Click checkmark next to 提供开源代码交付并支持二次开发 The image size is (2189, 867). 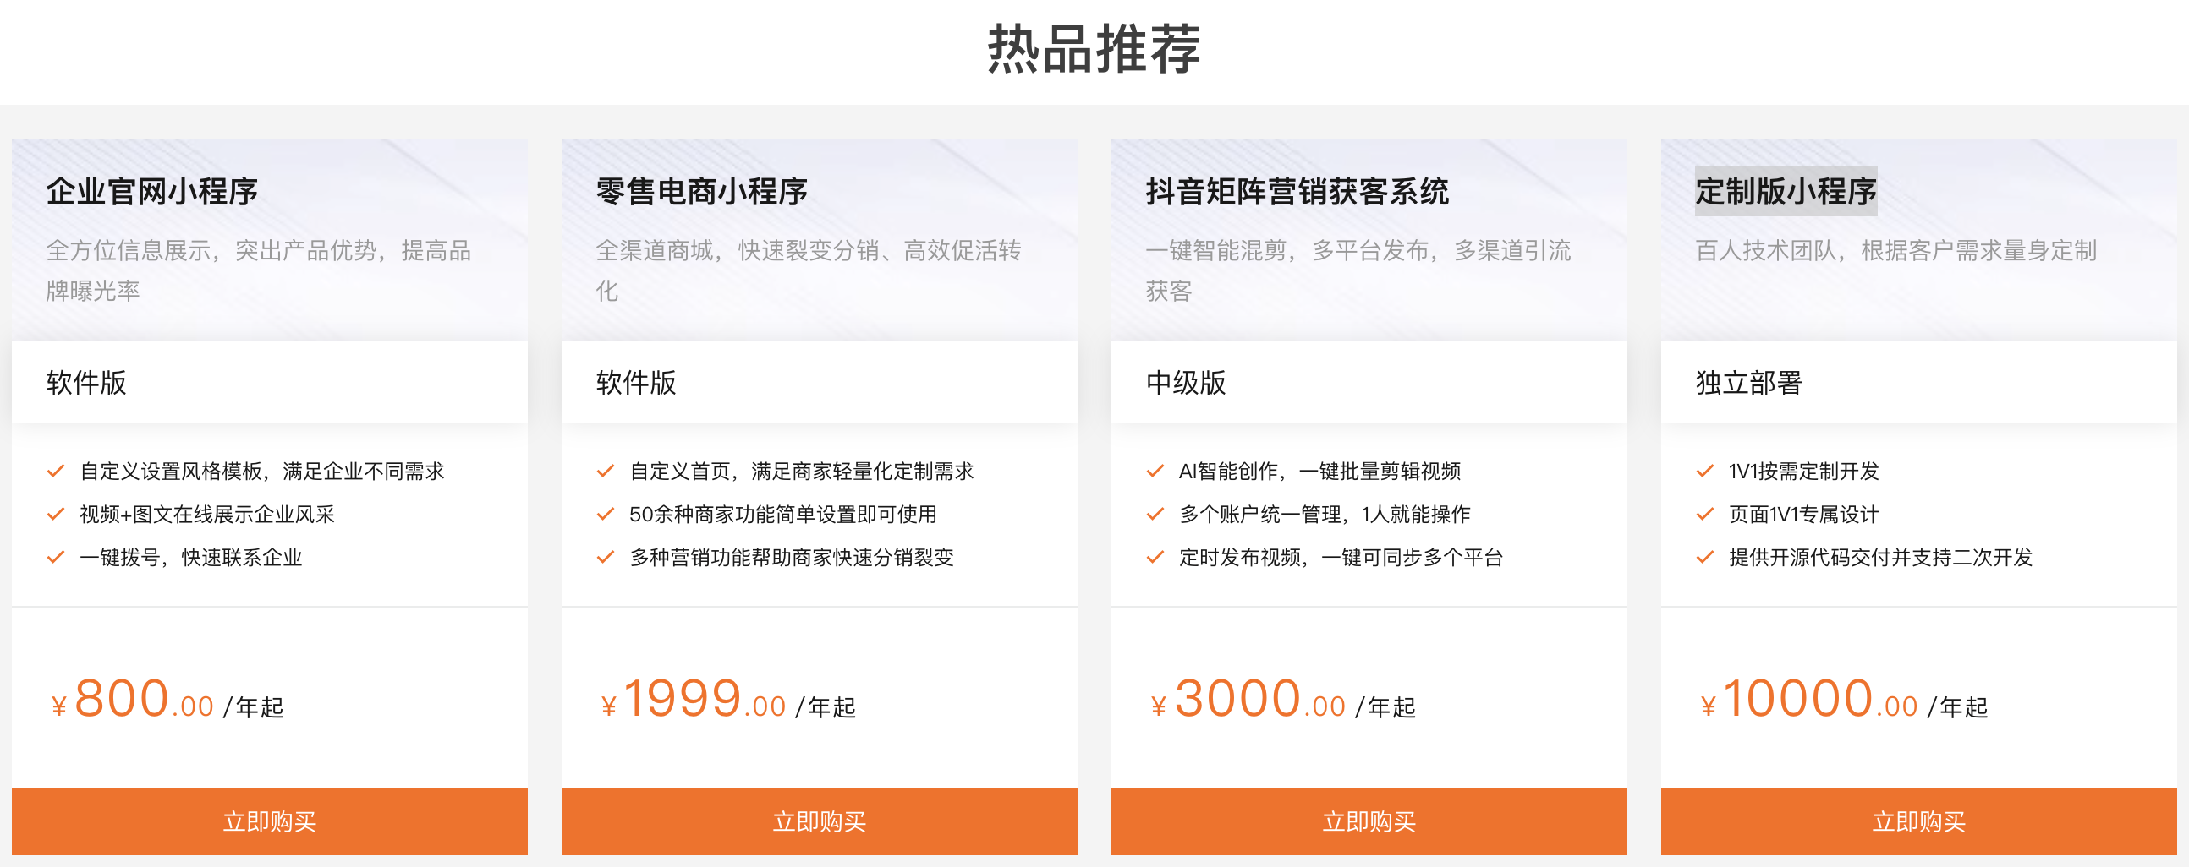pyautogui.click(x=1705, y=558)
